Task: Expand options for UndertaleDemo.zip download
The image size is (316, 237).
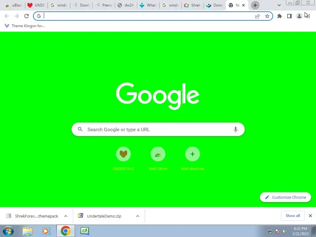Action: 138,216
